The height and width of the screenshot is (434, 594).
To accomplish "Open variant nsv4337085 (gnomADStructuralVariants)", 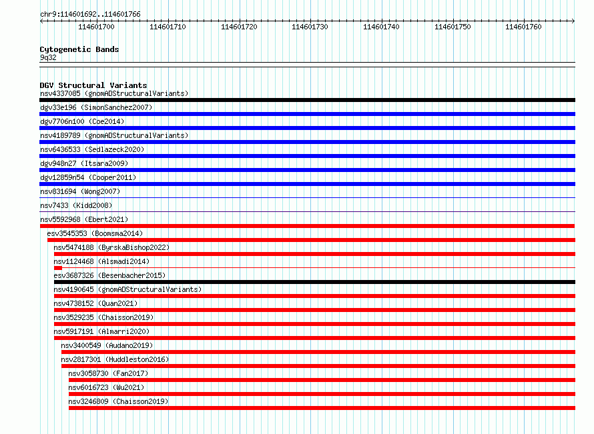I will pyautogui.click(x=114, y=93).
